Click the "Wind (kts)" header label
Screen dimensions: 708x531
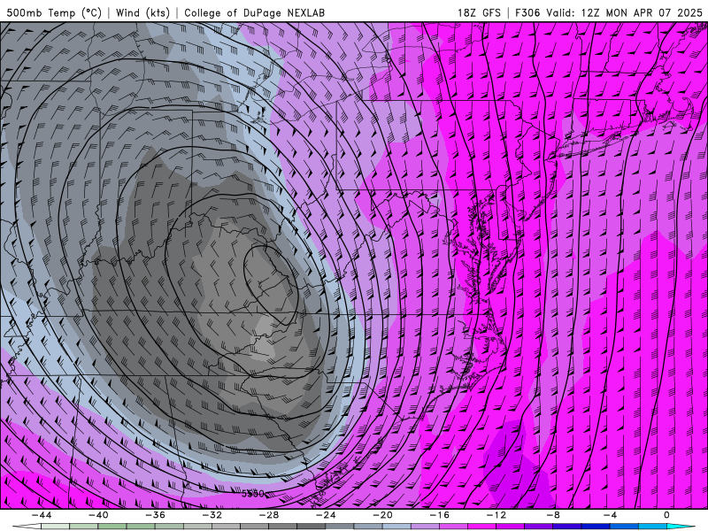tap(142, 12)
